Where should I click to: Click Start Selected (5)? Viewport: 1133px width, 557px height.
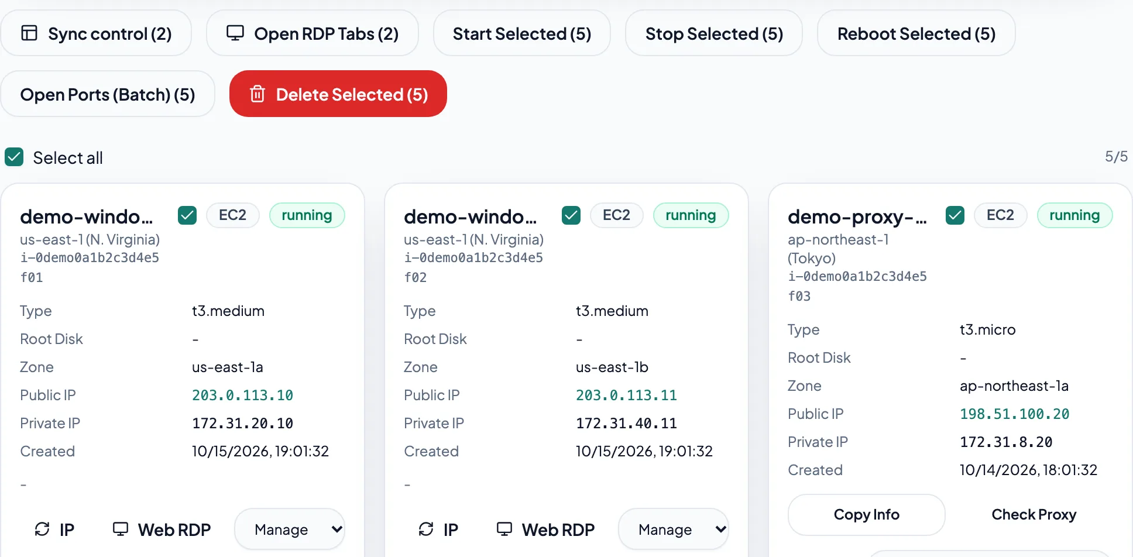[522, 33]
